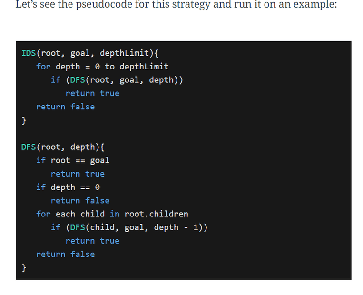This screenshot has width=363, height=295.
Task: Click 'return false' just above IDS closing brace
Action: (65, 107)
